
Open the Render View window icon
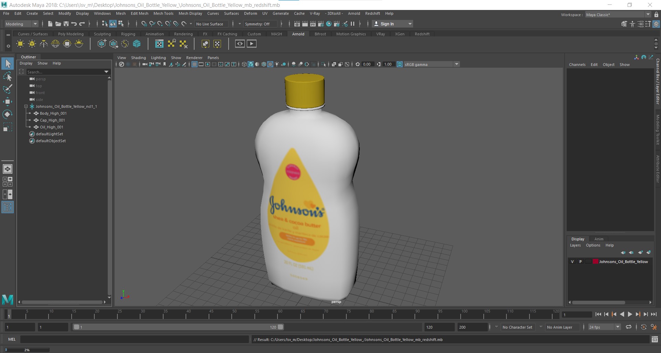tap(297, 24)
